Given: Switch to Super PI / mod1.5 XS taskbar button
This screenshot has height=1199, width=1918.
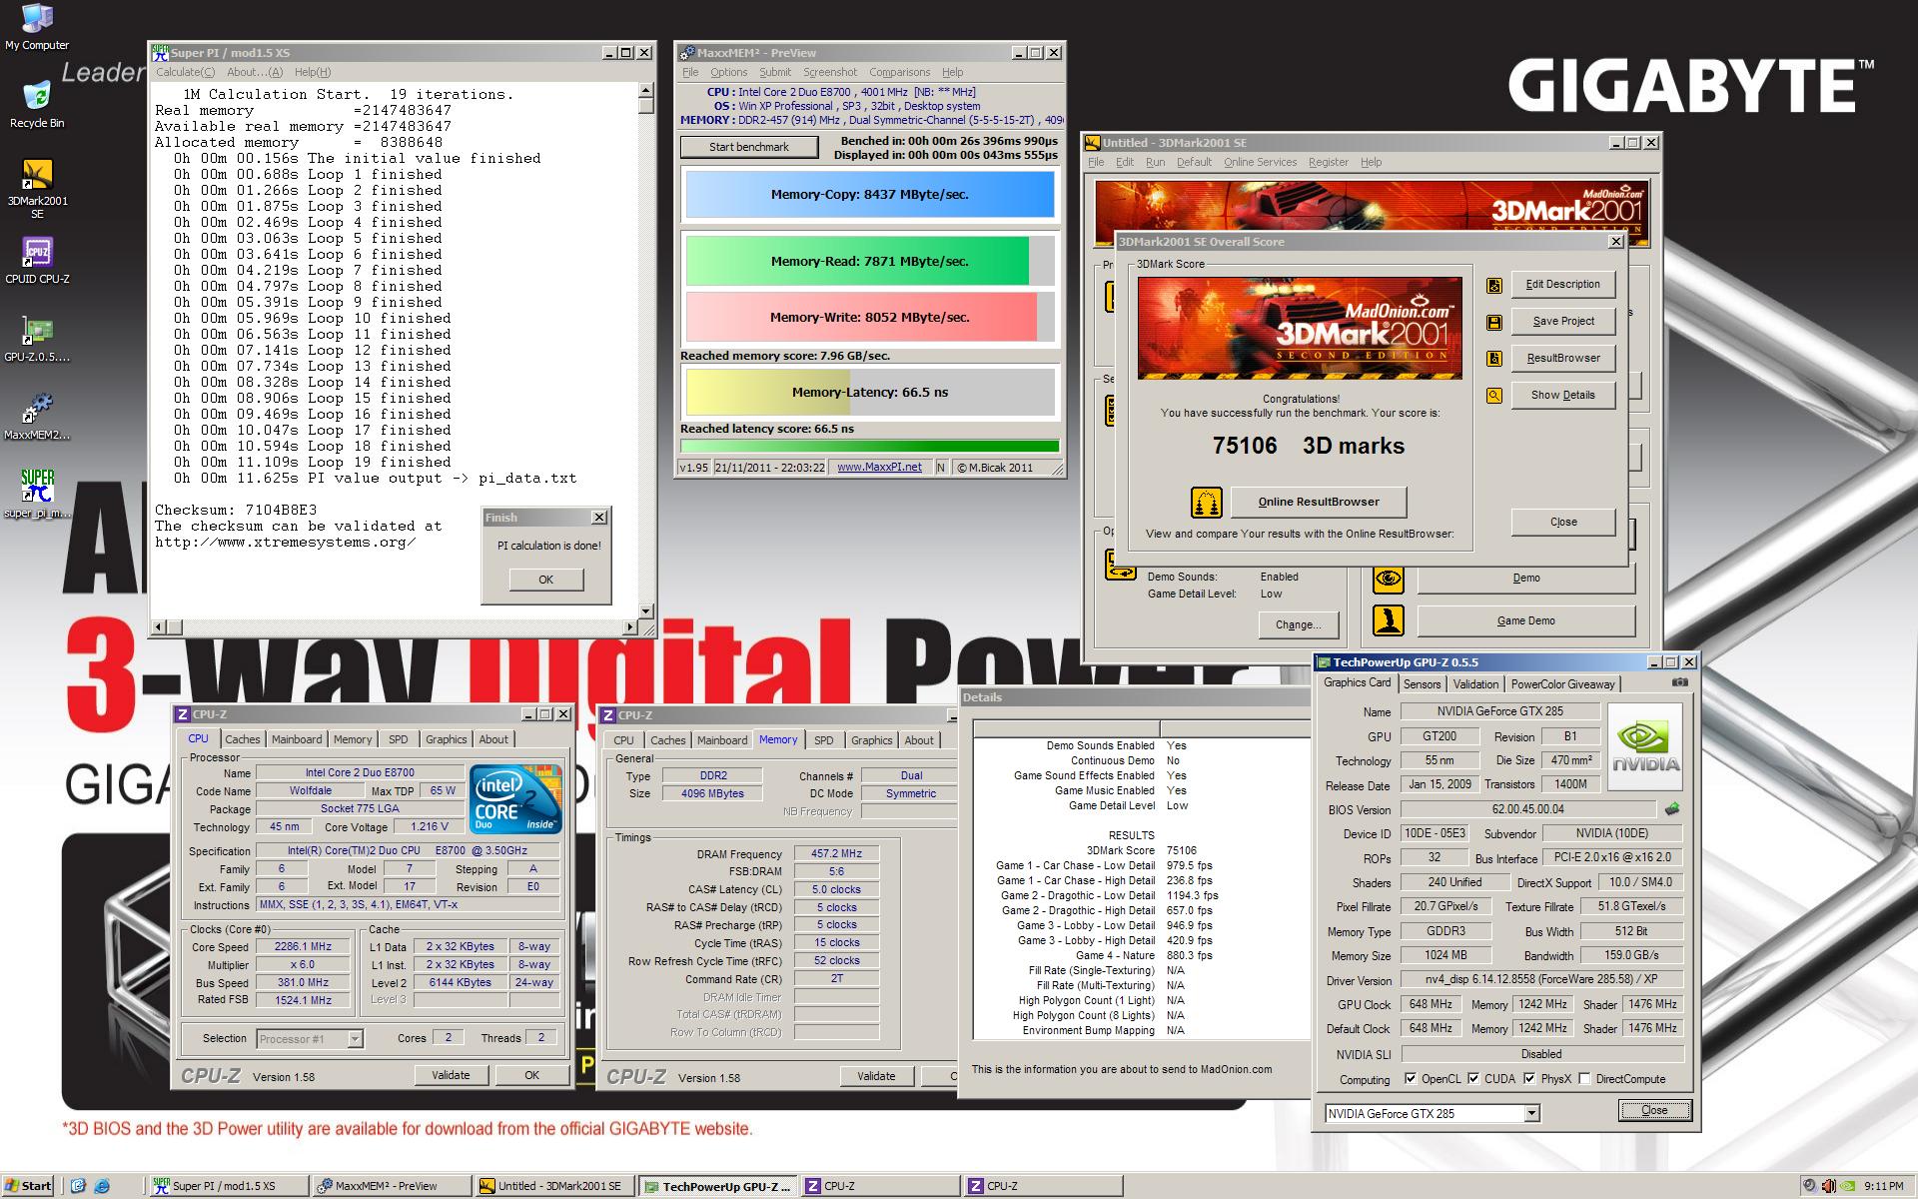Looking at the screenshot, I should 228,1186.
